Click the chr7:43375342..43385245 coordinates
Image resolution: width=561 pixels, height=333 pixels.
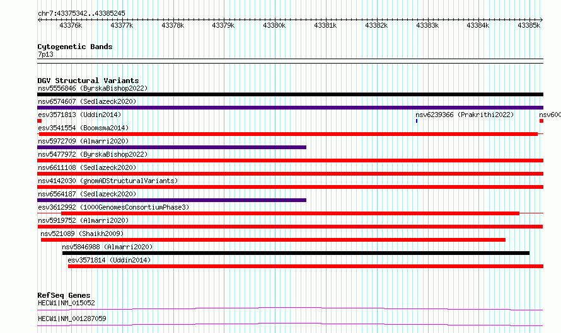[x=81, y=14]
